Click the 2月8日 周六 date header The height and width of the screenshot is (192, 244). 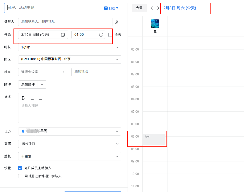coord(180,8)
